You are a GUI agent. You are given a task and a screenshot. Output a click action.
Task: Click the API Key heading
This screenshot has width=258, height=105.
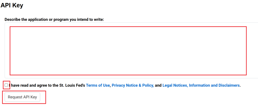click(x=12, y=5)
